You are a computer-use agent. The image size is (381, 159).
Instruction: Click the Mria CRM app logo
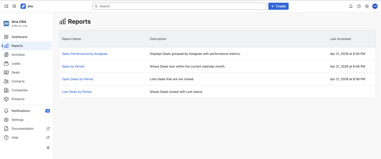[6, 24]
